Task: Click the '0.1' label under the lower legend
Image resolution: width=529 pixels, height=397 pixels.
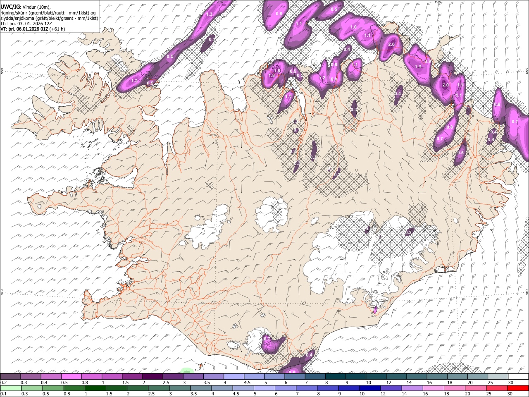Action: [3, 394]
